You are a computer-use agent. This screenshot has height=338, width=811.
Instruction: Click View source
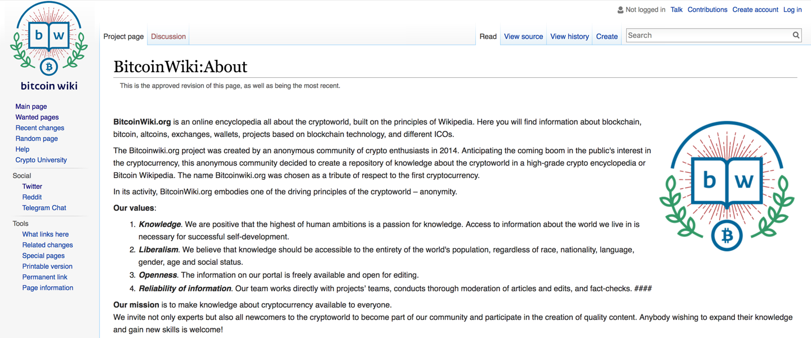523,36
